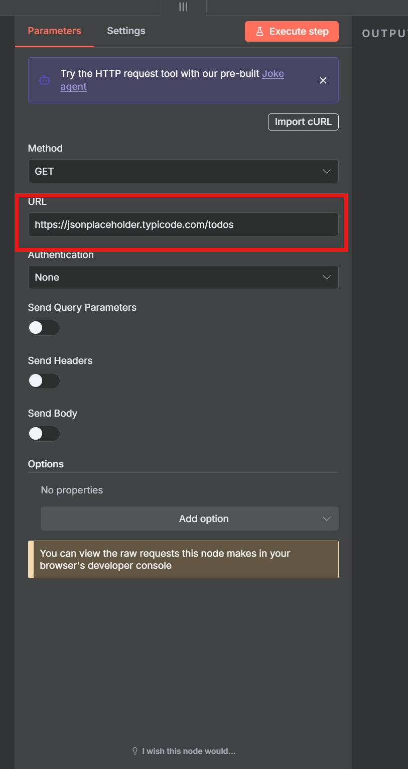Image resolution: width=408 pixels, height=769 pixels.
Task: Click the lightbulb icon near node feedback
Action: click(x=134, y=750)
